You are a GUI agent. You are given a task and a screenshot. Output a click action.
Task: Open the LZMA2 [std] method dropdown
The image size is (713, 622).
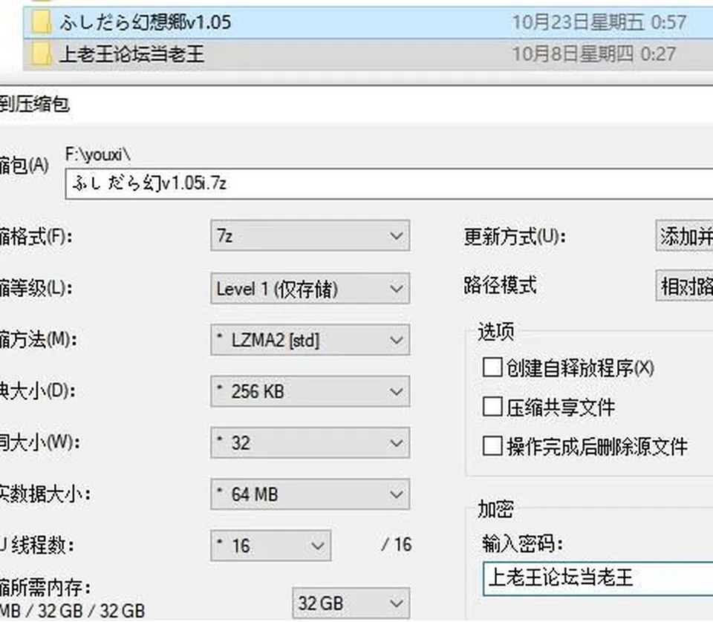click(310, 340)
